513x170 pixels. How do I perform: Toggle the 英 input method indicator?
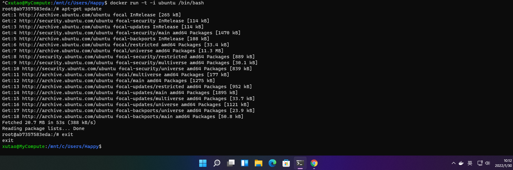pos(470,163)
